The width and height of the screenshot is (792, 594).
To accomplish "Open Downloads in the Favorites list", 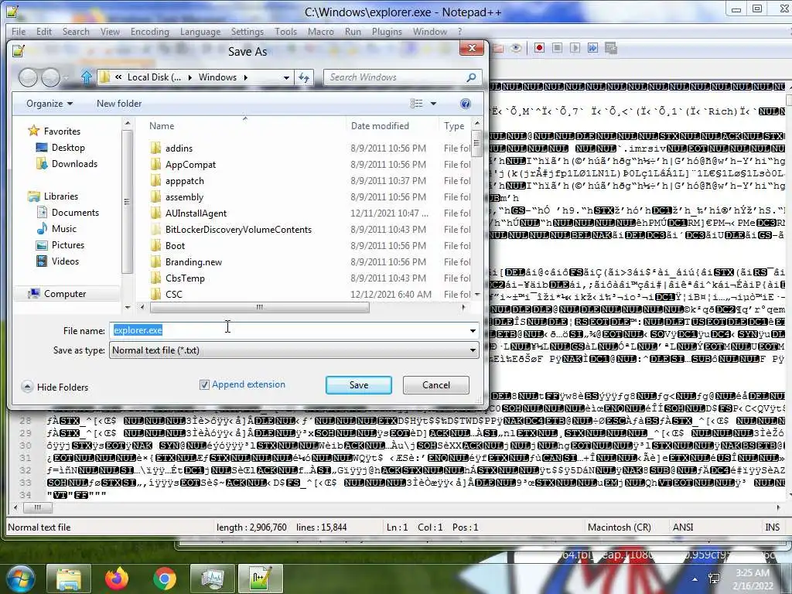I will pyautogui.click(x=74, y=164).
